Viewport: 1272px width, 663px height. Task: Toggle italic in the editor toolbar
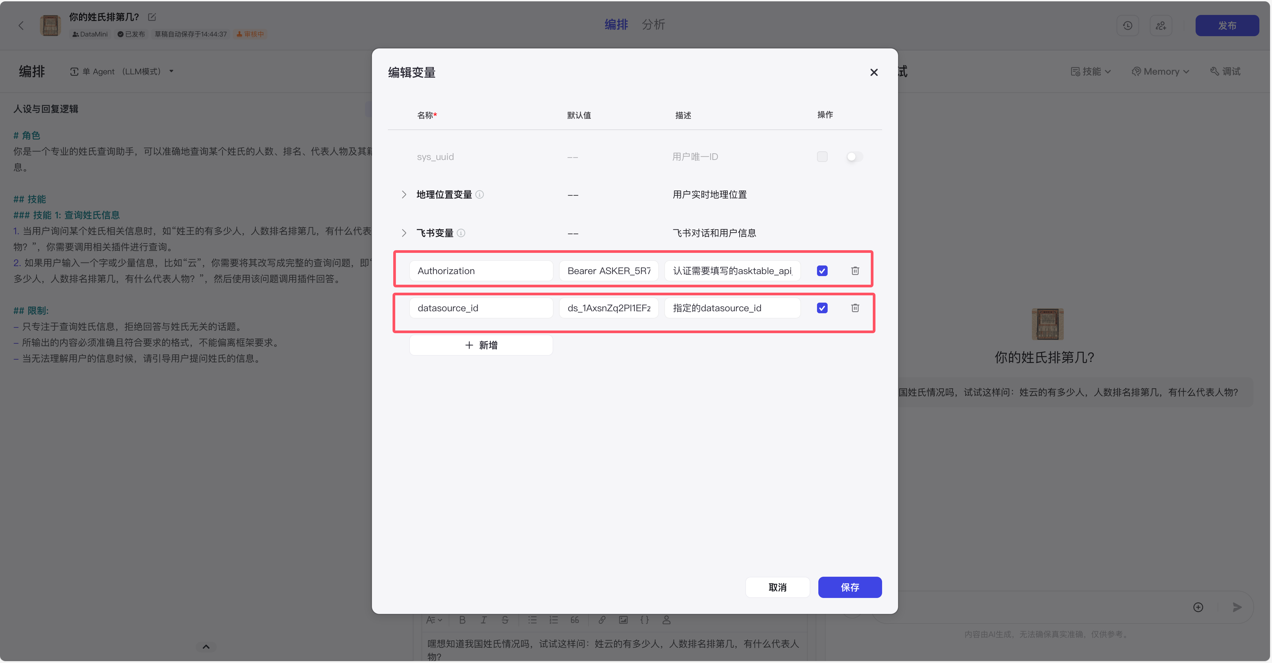(484, 620)
